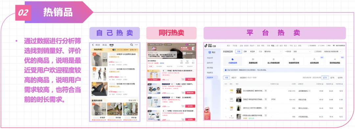Select the 实时爆品挖掘 card

(335, 61)
